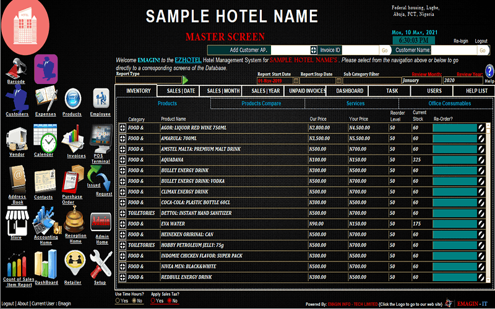Open the Barcode scanner icon
495x309 pixels.
16,68
